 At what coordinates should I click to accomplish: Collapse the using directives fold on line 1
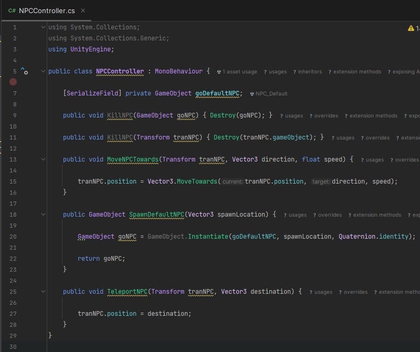(43, 27)
